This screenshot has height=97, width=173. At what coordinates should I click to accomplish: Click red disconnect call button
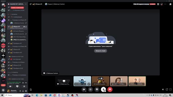pyautogui.click(x=110, y=89)
